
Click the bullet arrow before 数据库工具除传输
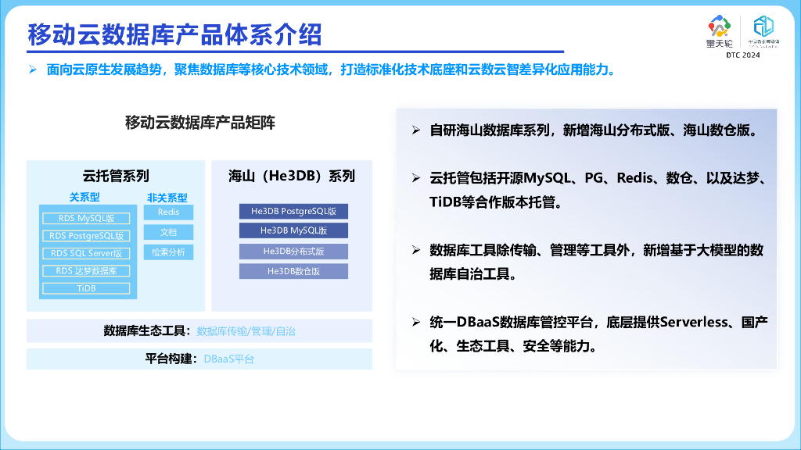[x=416, y=250]
